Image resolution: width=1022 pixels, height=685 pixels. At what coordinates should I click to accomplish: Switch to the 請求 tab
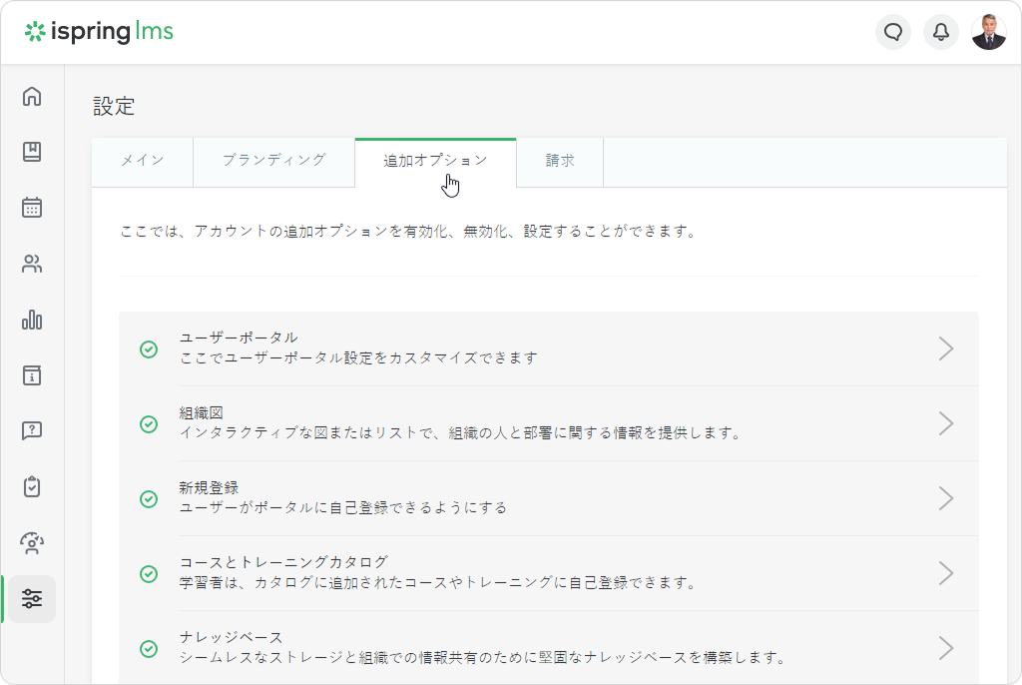(x=560, y=161)
